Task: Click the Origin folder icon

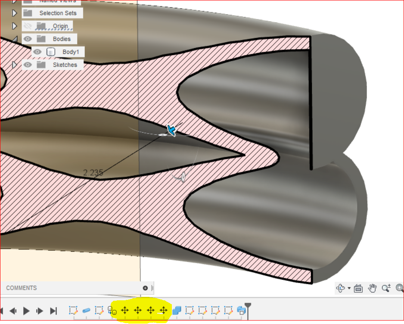Action: click(x=41, y=26)
